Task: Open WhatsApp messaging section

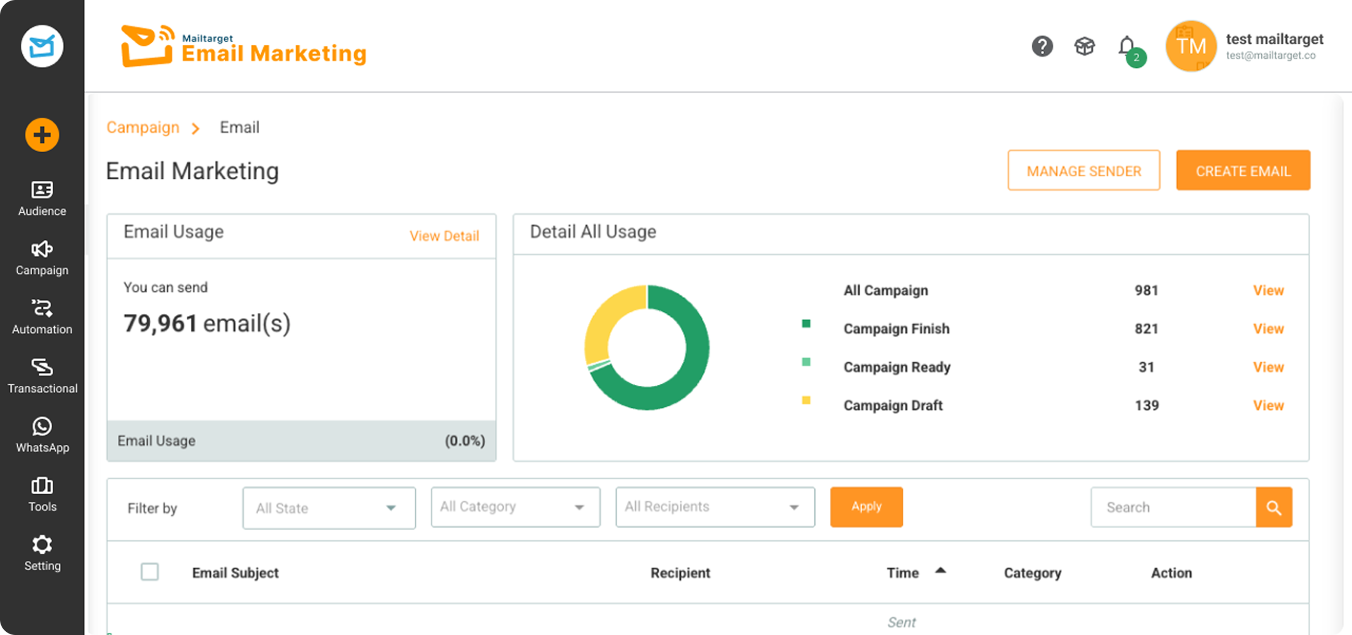Action: pyautogui.click(x=42, y=434)
